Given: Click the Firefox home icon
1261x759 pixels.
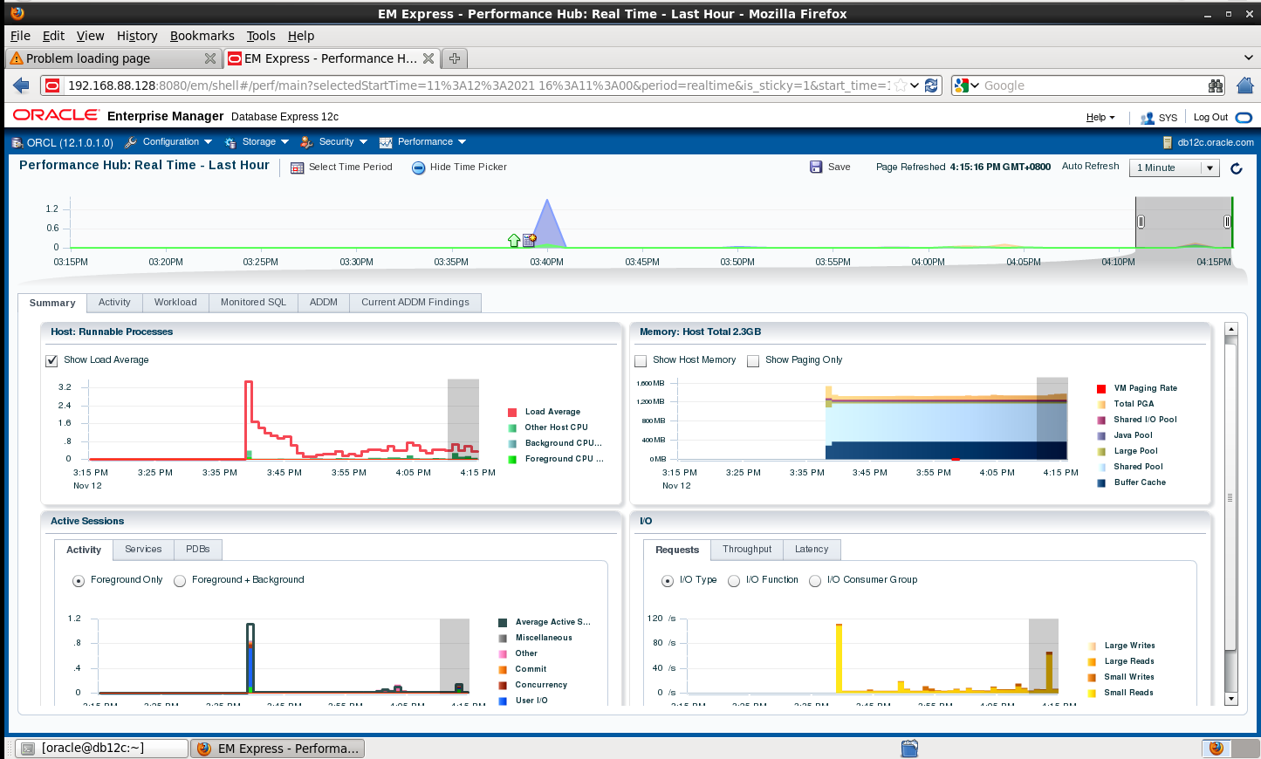Looking at the screenshot, I should [1245, 85].
